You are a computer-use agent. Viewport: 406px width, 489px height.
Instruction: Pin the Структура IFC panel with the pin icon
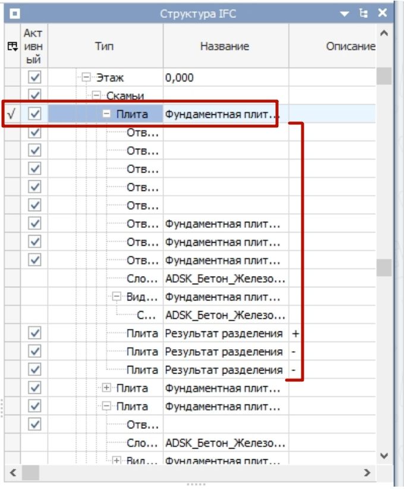coord(363,14)
